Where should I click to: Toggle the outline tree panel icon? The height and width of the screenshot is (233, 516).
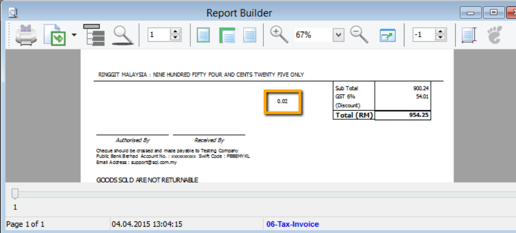[x=94, y=35]
